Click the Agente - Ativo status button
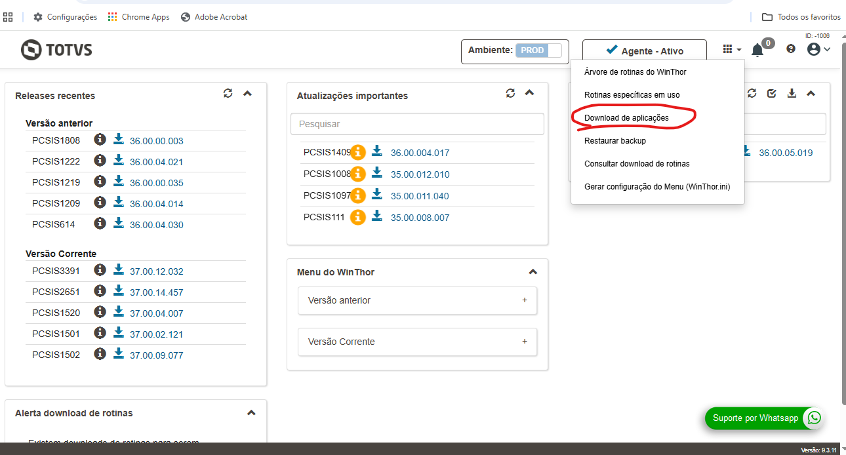Viewport: 846px width, 455px height. 644,50
